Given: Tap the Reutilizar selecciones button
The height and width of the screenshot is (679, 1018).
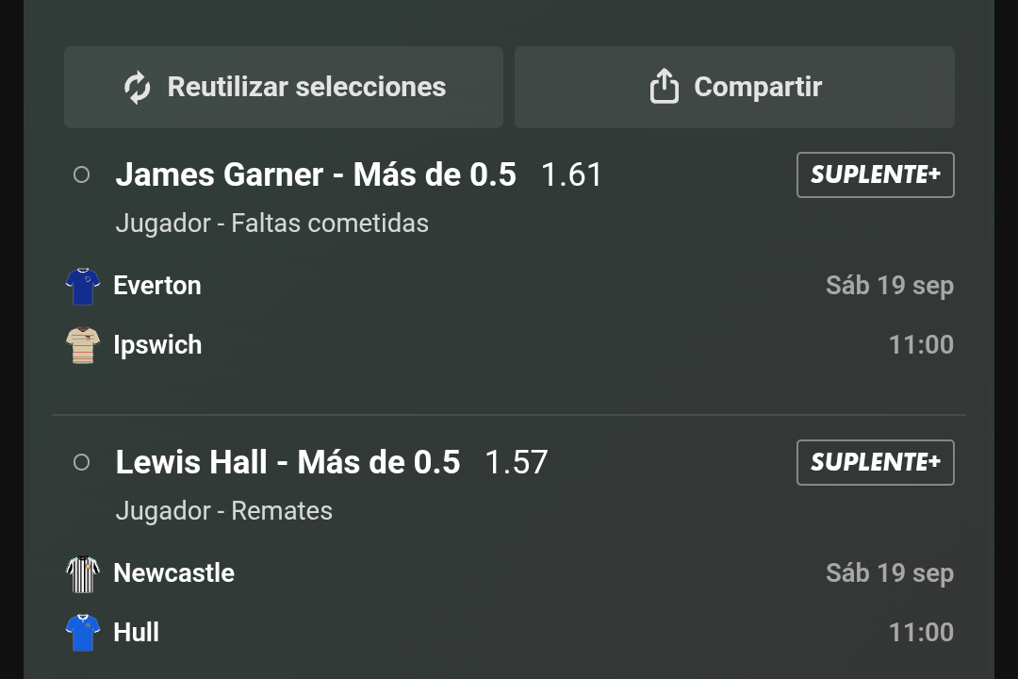Looking at the screenshot, I should pos(284,87).
